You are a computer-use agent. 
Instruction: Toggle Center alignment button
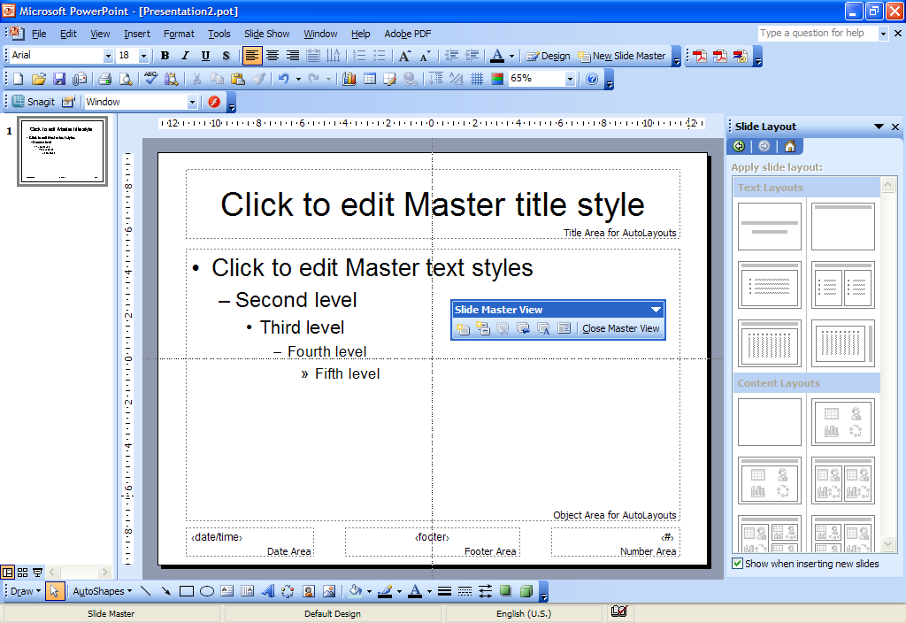coord(273,56)
